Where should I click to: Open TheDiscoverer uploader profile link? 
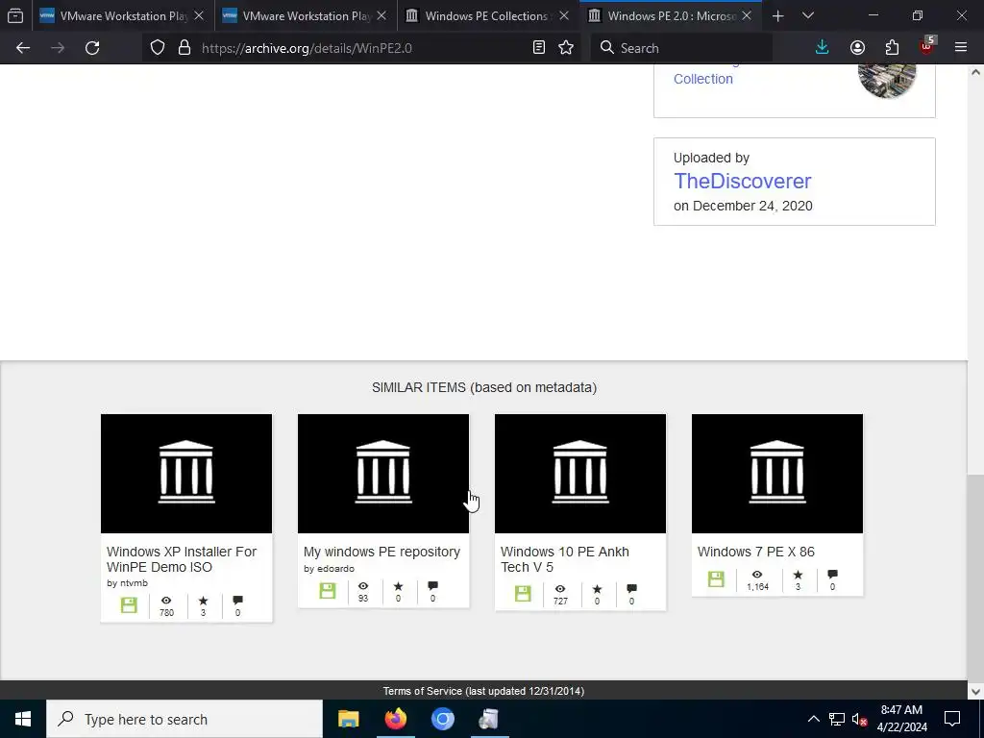point(743,181)
